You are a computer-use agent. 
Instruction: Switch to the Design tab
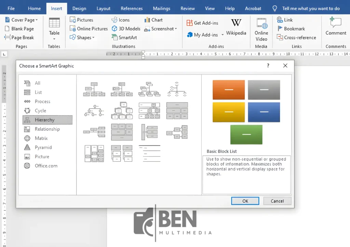click(x=79, y=8)
